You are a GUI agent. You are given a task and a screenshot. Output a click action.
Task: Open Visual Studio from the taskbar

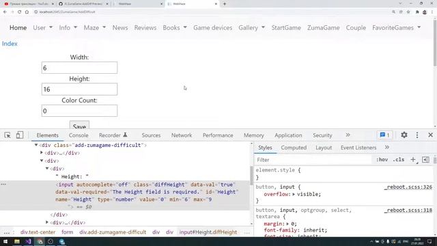[28, 241]
